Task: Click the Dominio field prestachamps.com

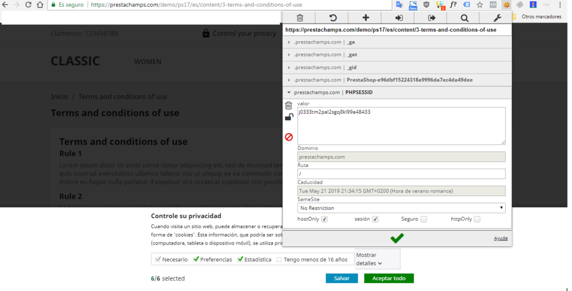Action: click(x=402, y=157)
